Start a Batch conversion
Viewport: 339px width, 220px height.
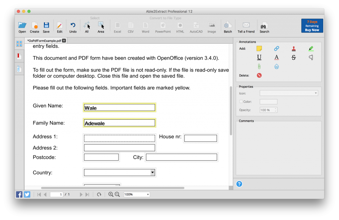228,27
